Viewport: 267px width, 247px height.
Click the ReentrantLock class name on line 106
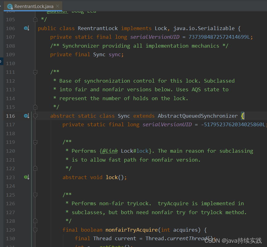(x=98, y=28)
